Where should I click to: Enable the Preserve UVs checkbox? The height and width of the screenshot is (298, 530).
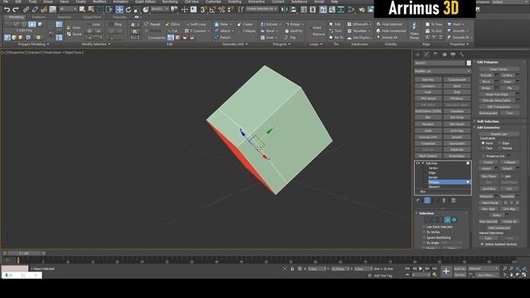(484, 156)
